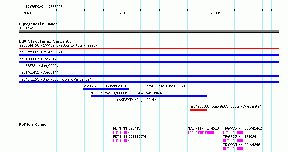
Task: Click the nsv4271195 gnomAD blue bar
Action: click(149, 82)
